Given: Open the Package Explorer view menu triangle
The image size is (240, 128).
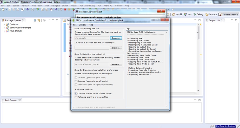Looking at the screenshot, I should pos(49,20).
